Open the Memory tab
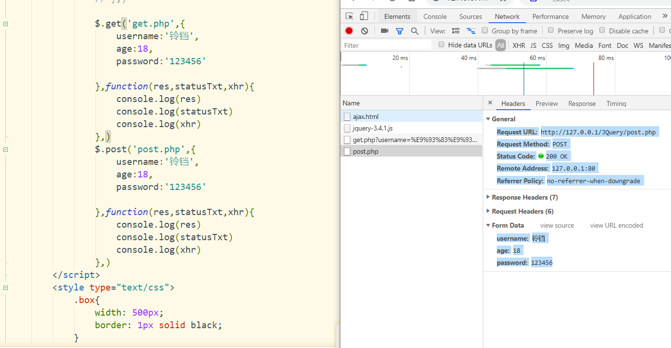 point(593,16)
